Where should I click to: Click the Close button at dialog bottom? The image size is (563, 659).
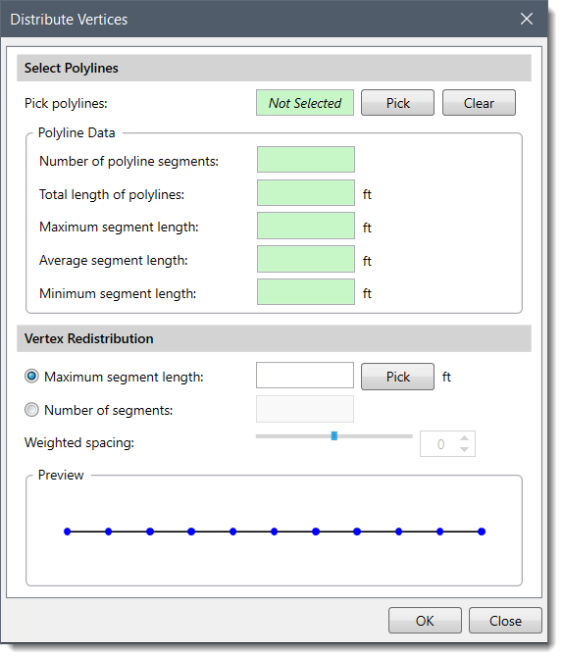[505, 621]
